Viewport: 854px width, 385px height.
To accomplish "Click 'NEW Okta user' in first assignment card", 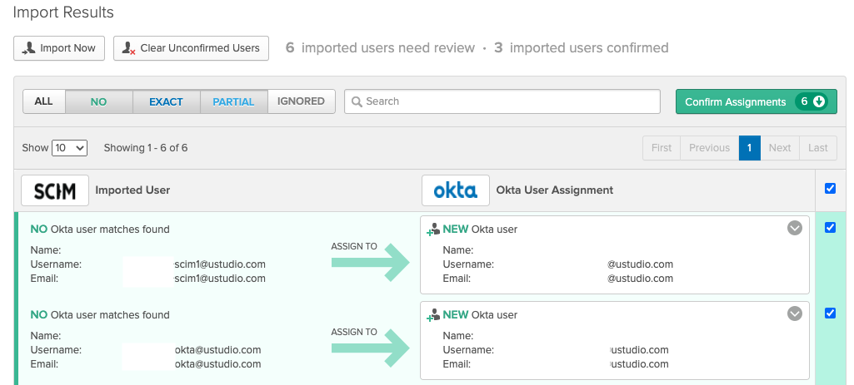I will [480, 230].
